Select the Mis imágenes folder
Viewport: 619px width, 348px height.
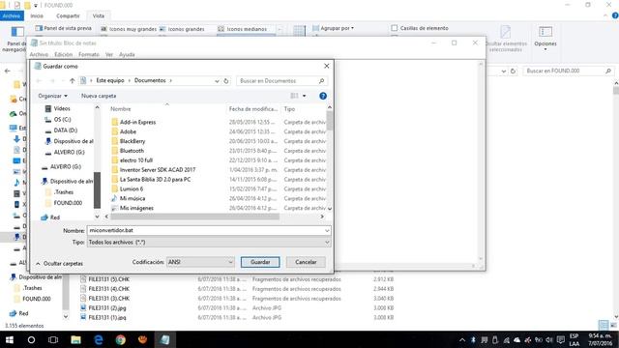pos(136,208)
